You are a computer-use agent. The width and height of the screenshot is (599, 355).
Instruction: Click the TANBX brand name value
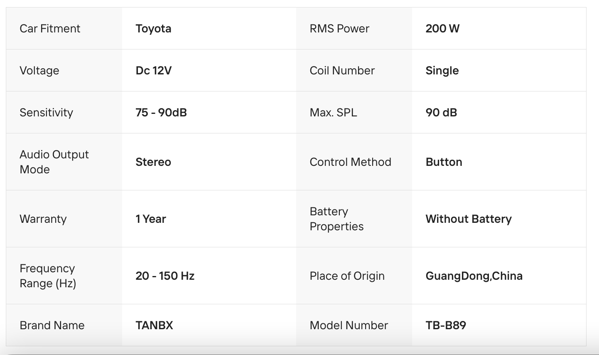click(x=154, y=325)
